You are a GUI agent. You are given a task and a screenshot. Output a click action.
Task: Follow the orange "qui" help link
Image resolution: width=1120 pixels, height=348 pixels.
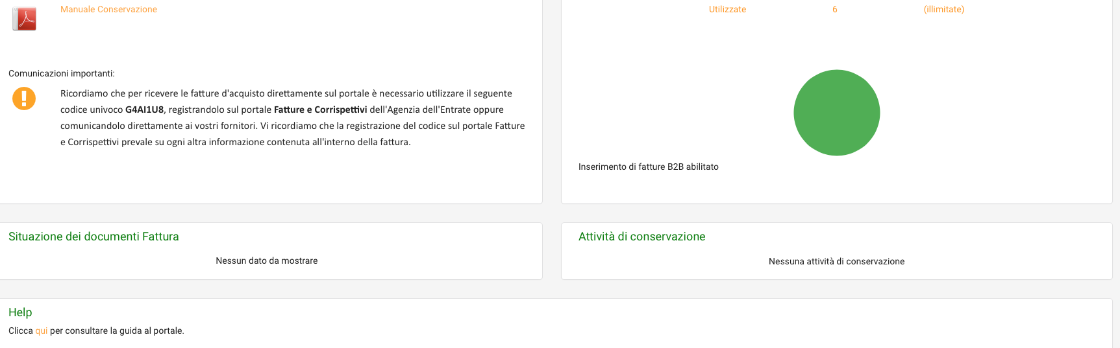[42, 331]
